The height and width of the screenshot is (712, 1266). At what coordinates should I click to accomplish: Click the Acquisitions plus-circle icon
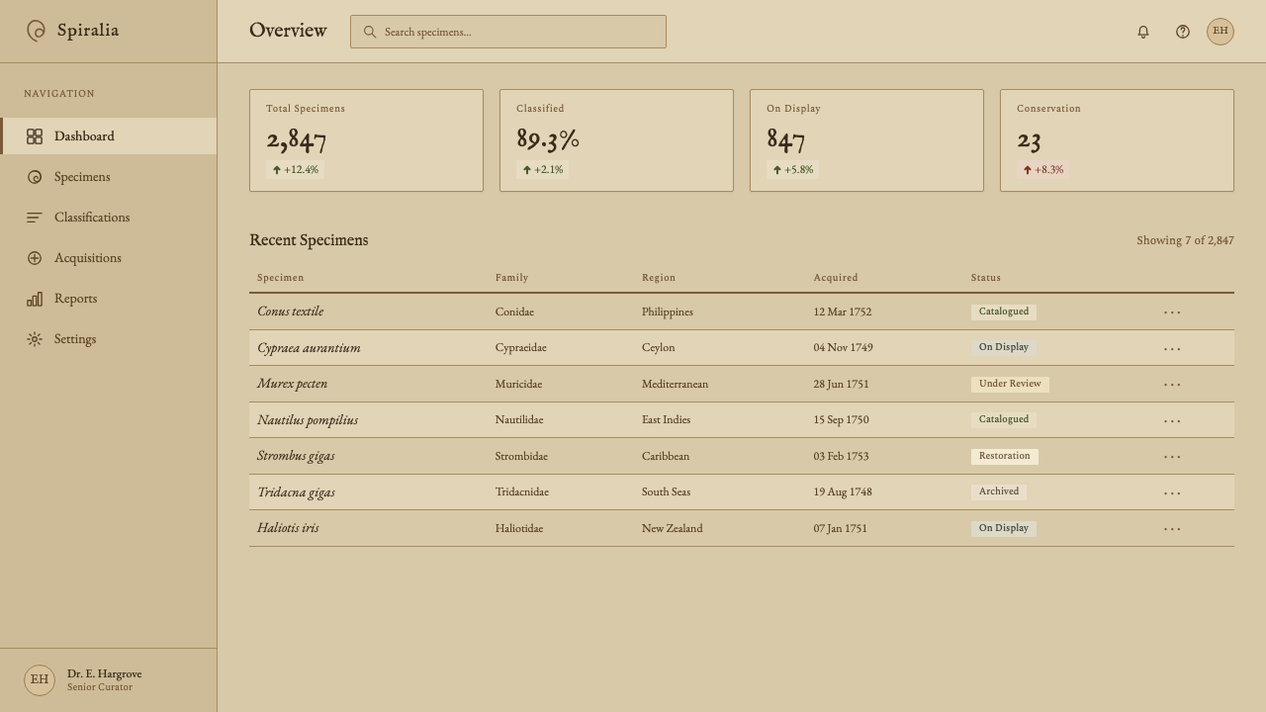pyautogui.click(x=35, y=258)
